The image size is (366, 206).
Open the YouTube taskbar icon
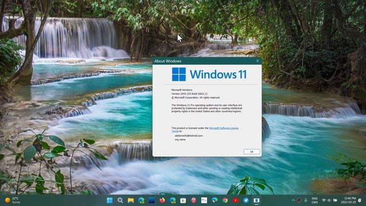pyautogui.click(x=236, y=200)
